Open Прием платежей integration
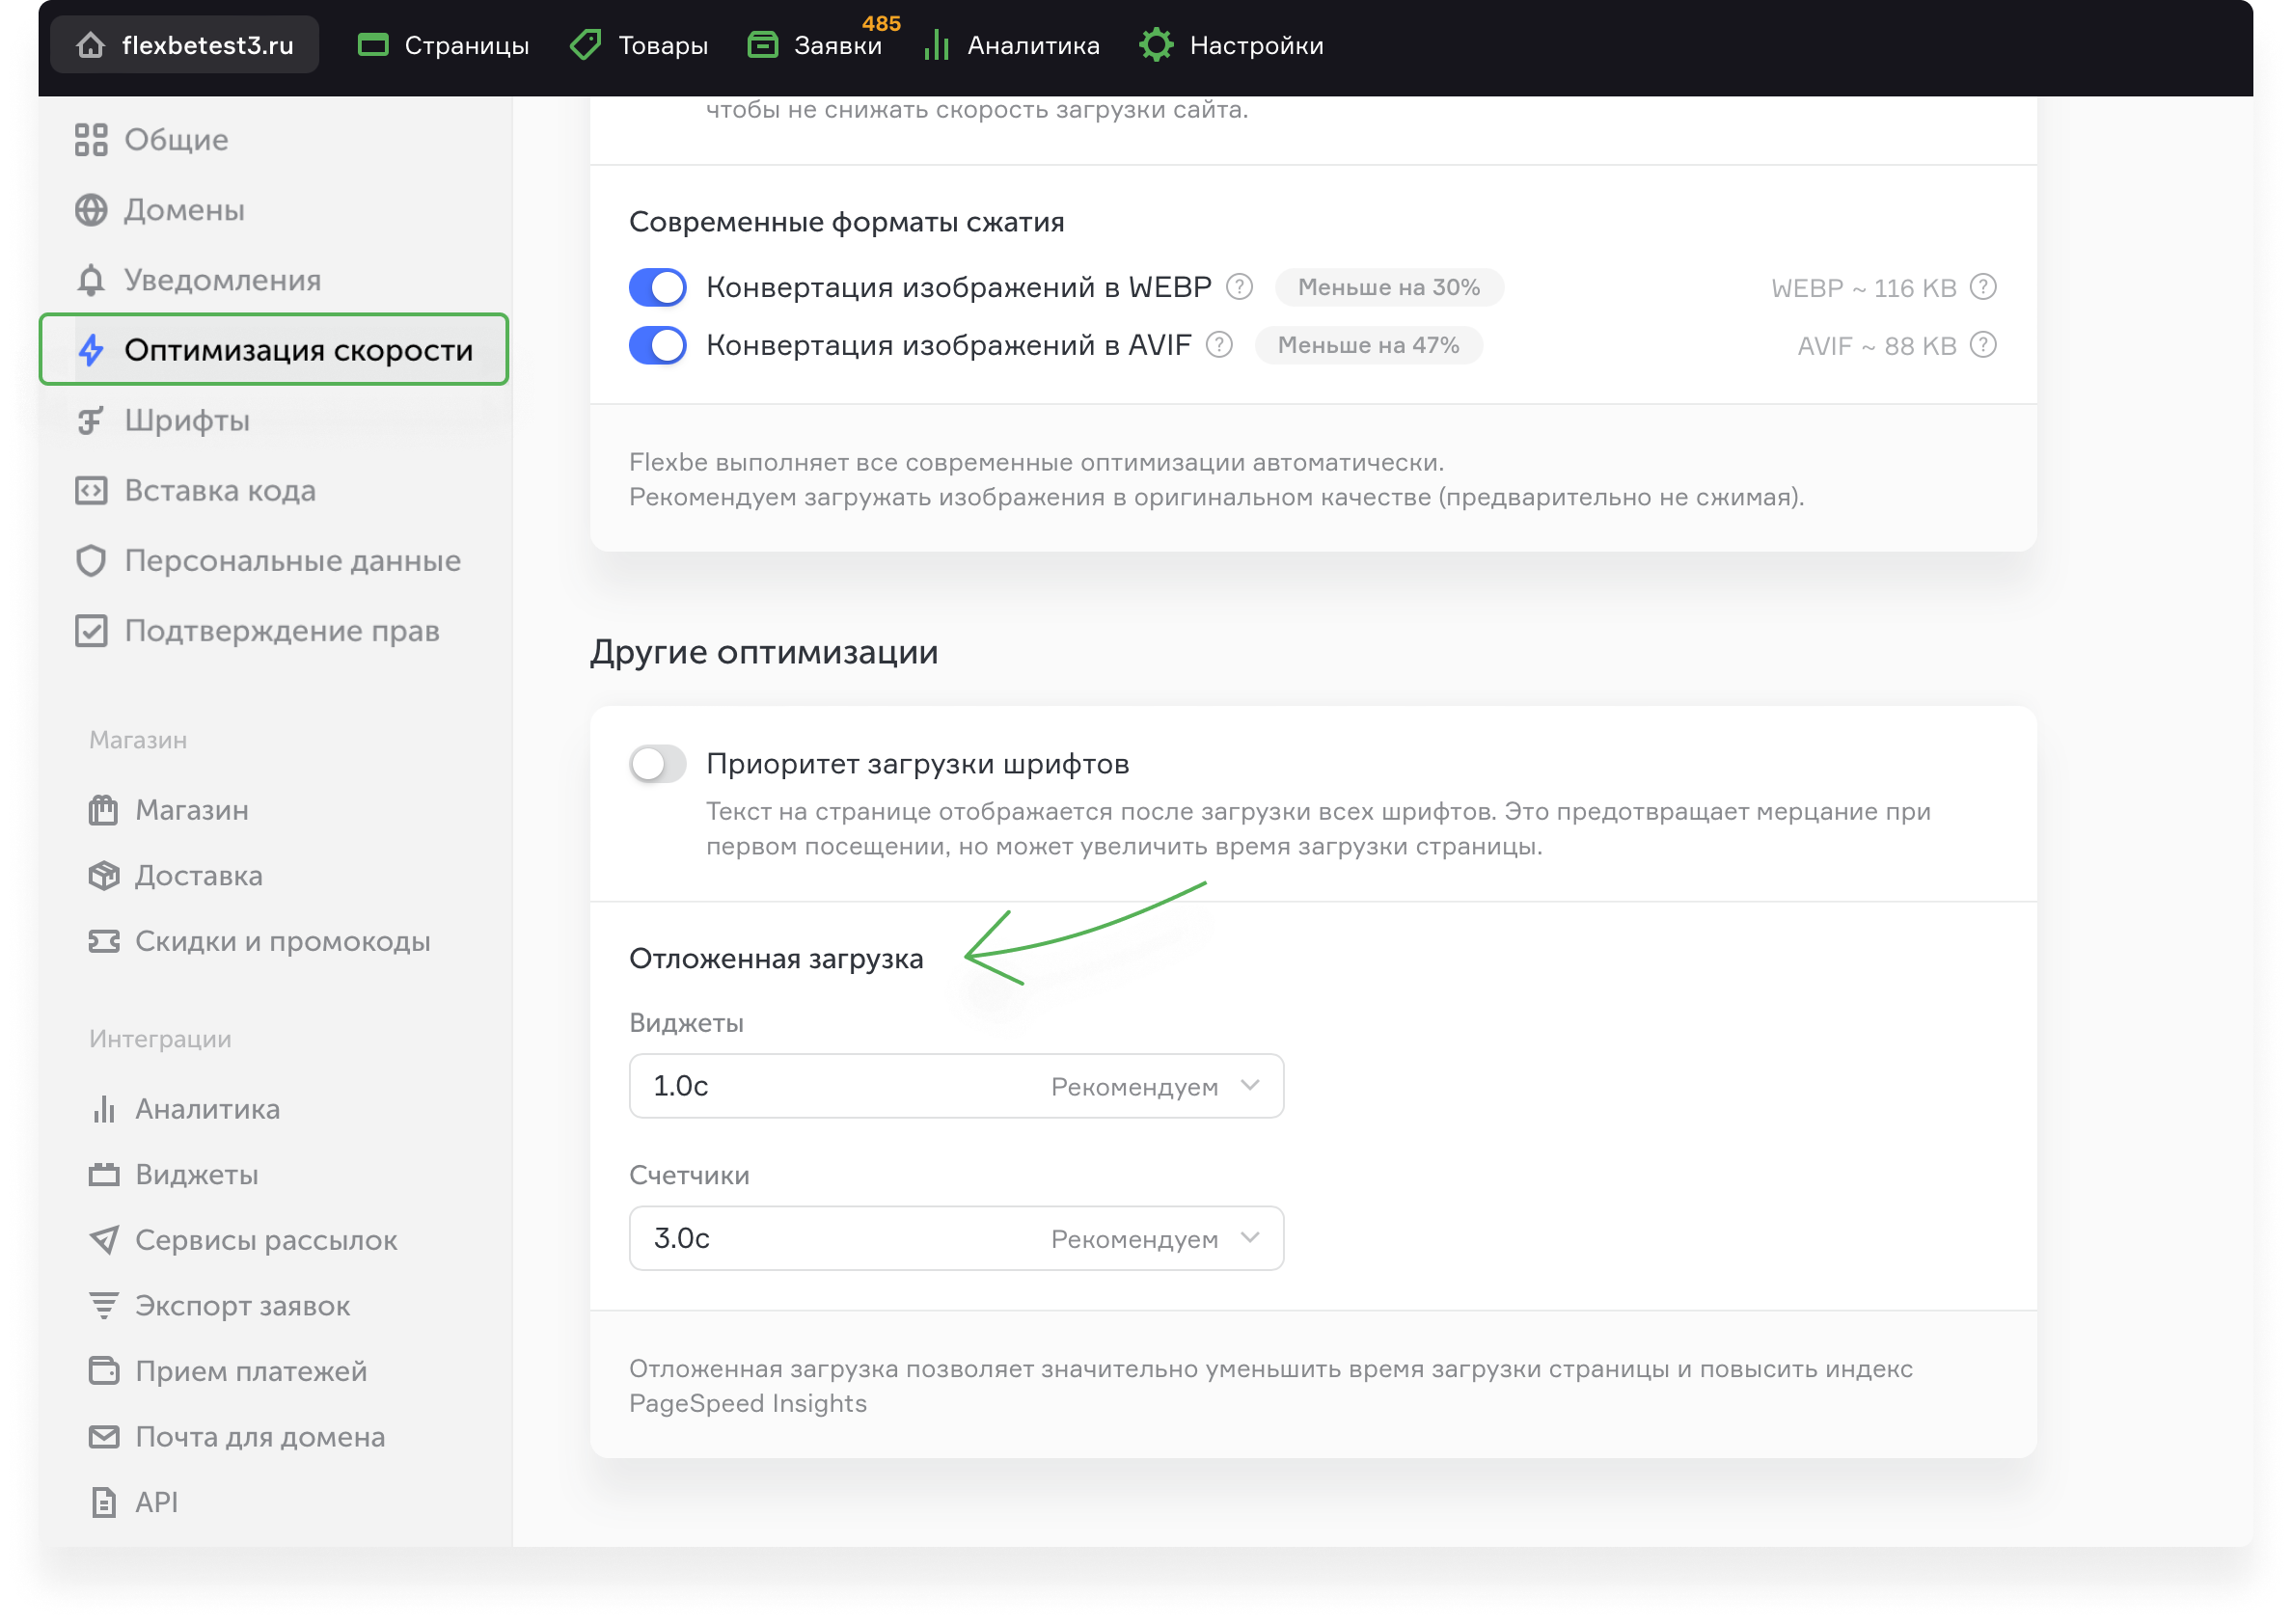Screen dimensions: 2292x1624 pos(228,1371)
